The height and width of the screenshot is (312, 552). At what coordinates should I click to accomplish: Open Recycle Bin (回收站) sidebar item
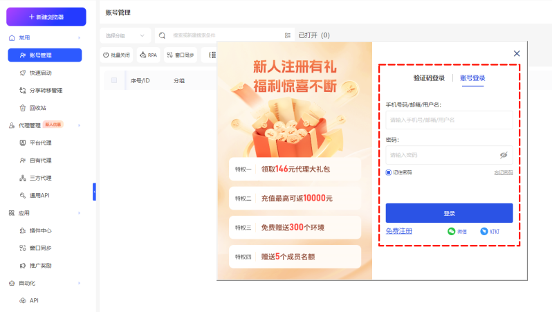point(37,108)
